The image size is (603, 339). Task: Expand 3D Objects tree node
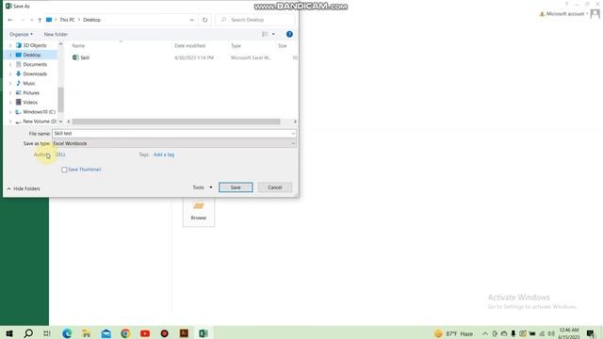[x=10, y=45]
